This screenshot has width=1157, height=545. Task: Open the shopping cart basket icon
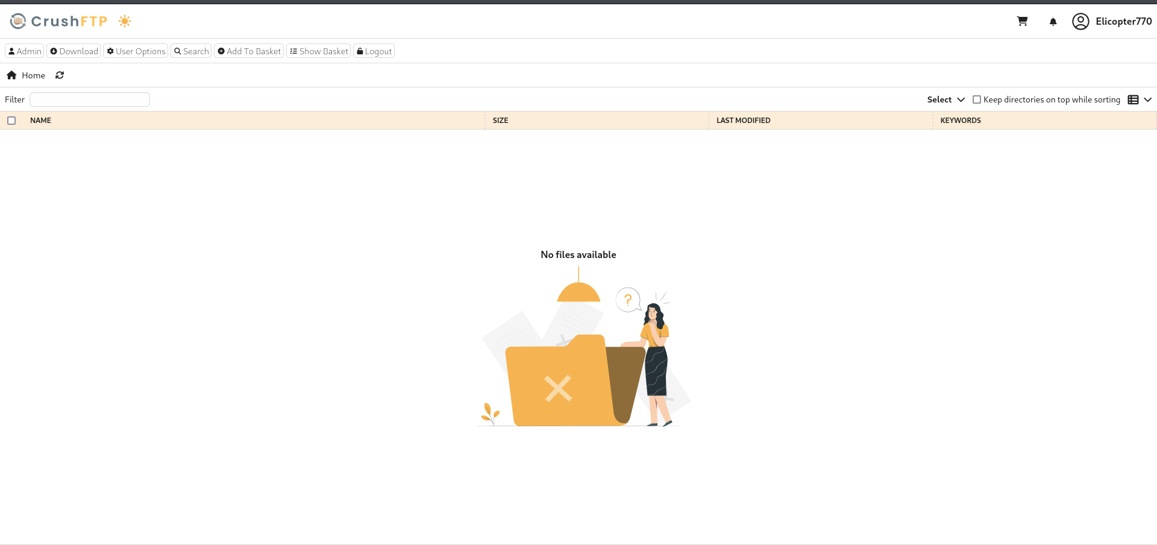pyautogui.click(x=1022, y=21)
